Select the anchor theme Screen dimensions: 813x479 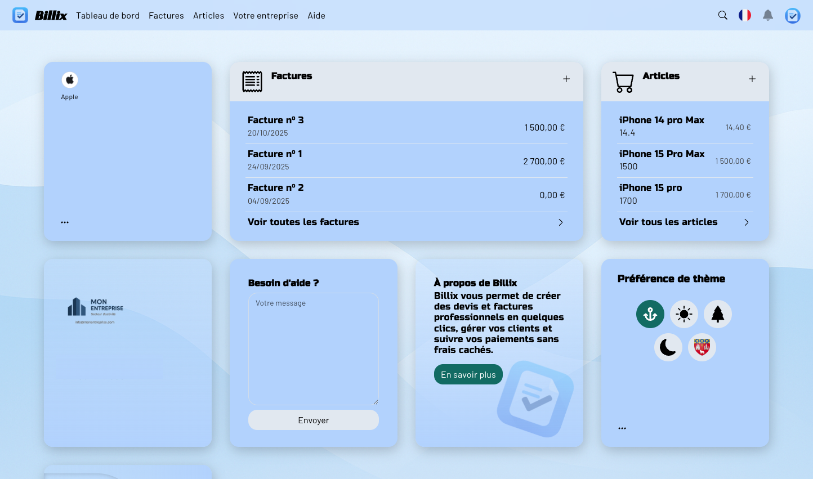(650, 314)
